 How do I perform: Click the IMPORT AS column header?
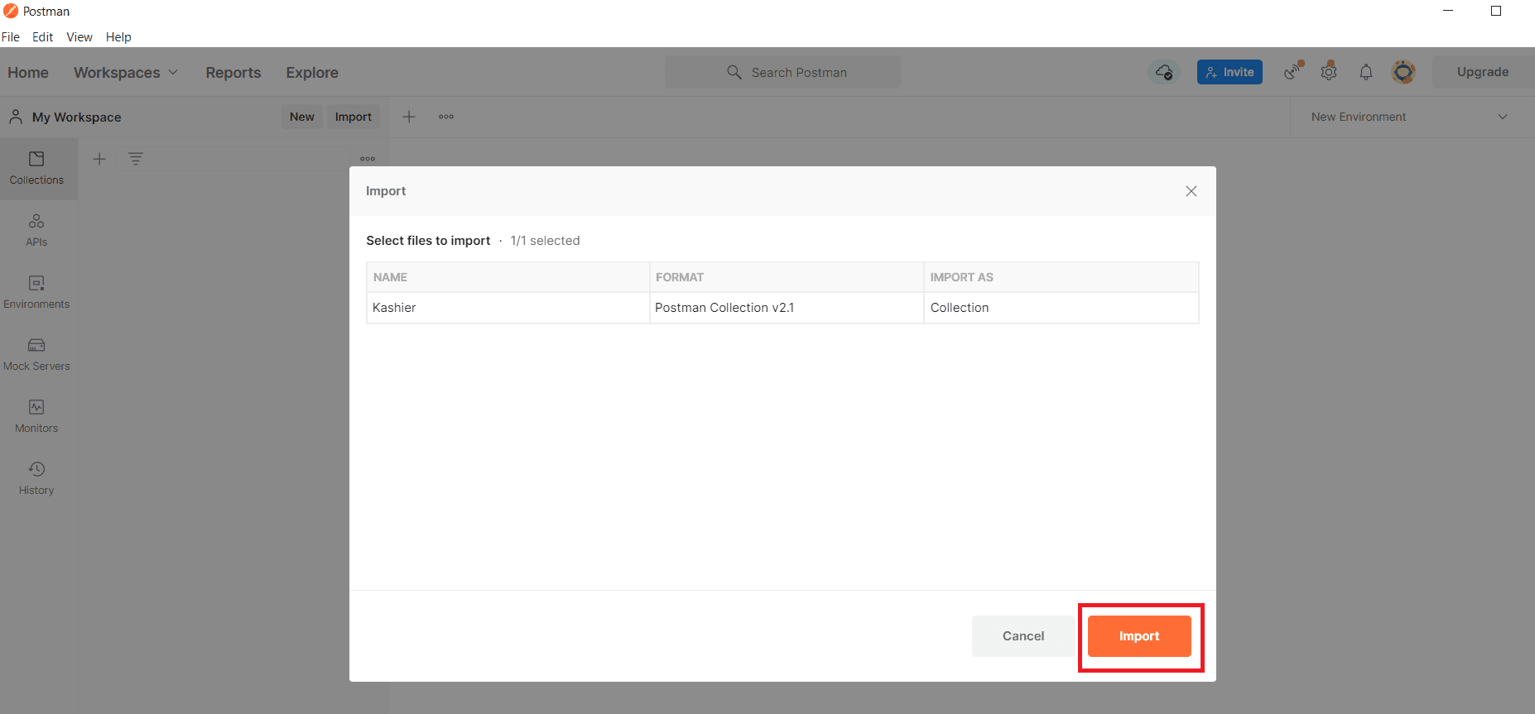click(x=1061, y=277)
